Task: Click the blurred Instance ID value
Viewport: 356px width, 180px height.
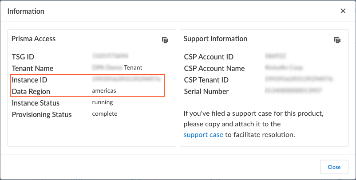Action: (124, 80)
